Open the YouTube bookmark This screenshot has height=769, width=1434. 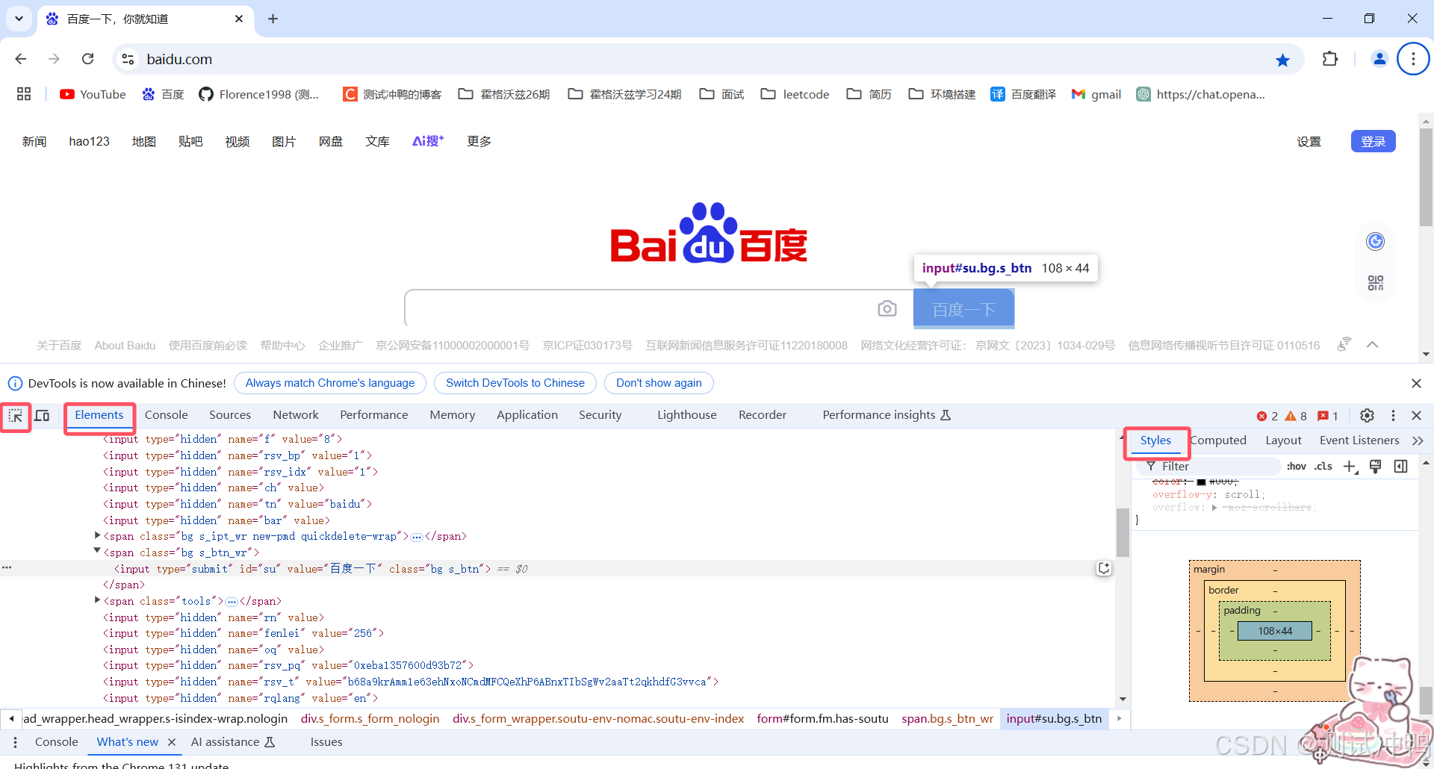tap(93, 94)
